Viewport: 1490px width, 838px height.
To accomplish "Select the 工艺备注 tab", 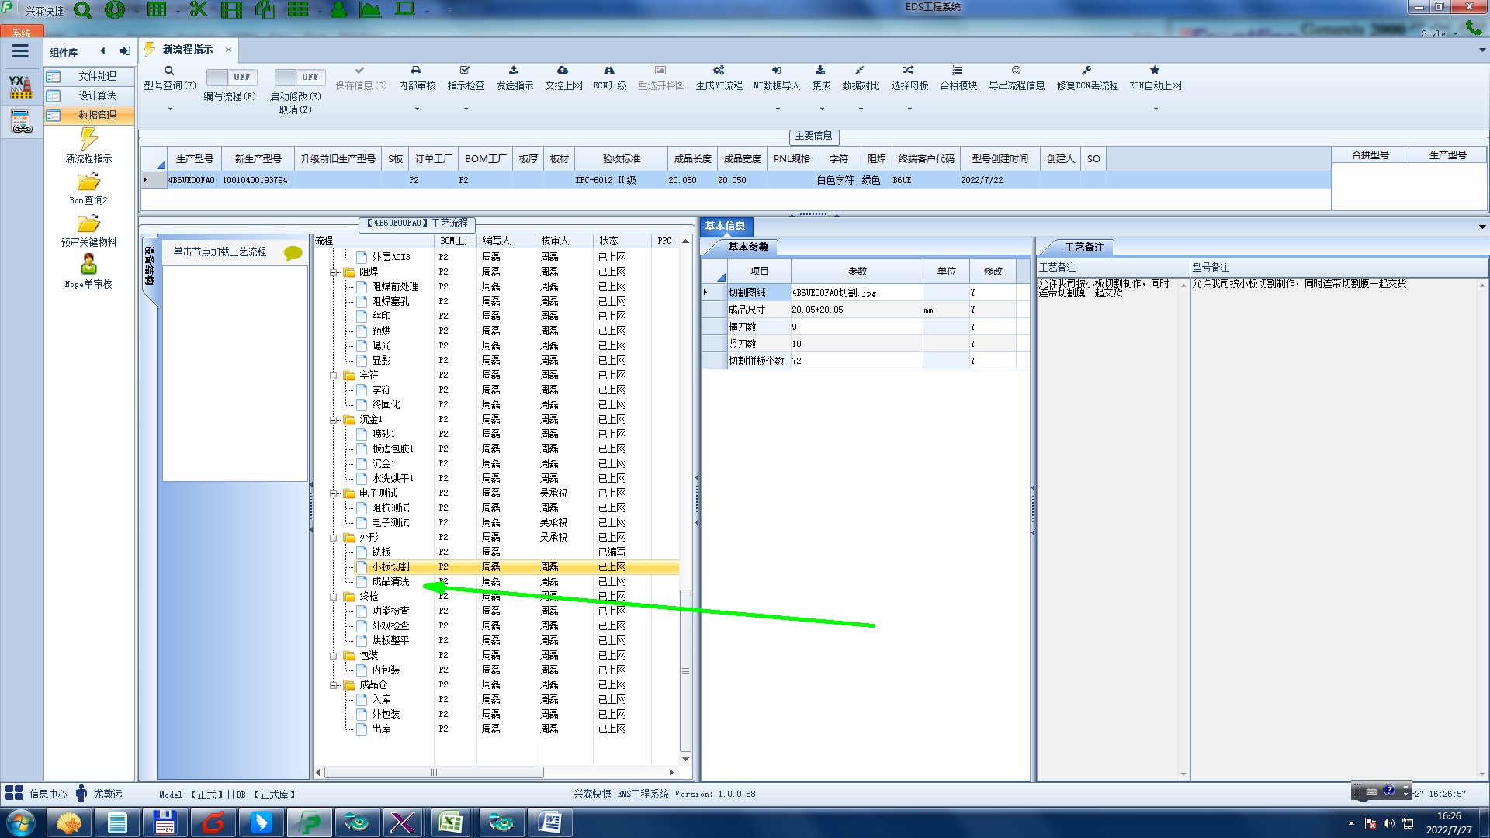I will [x=1083, y=248].
